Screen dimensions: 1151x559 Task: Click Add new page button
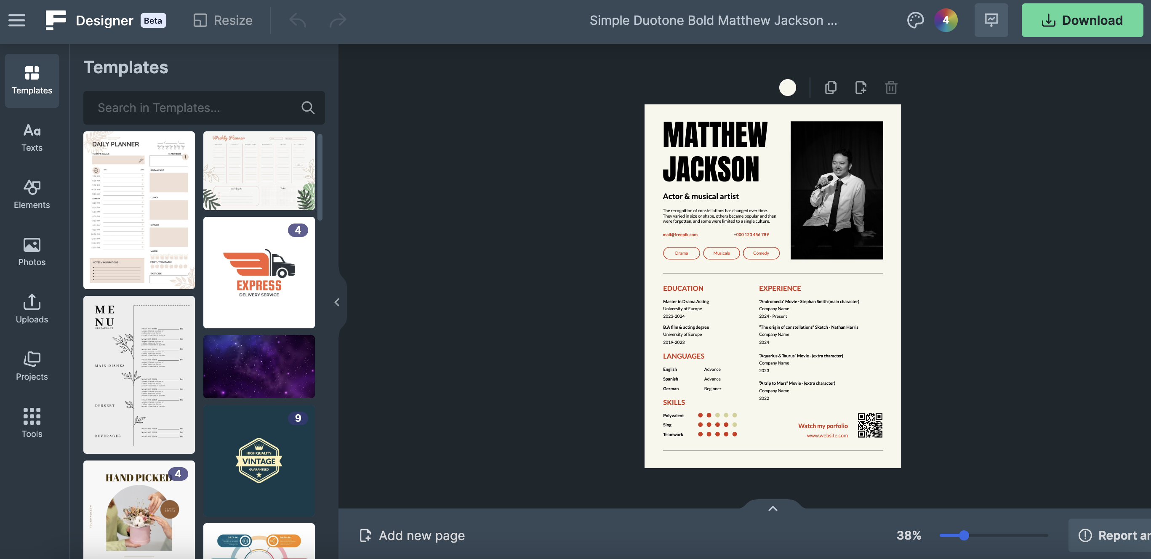click(413, 535)
